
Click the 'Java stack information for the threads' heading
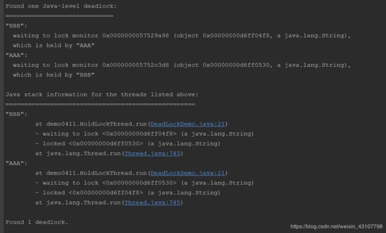click(102, 95)
